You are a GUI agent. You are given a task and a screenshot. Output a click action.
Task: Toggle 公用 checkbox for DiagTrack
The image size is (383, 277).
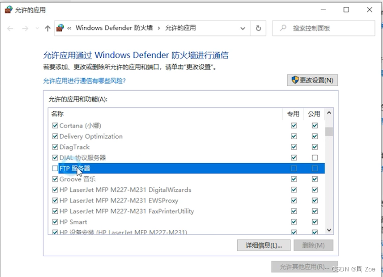pyautogui.click(x=315, y=147)
